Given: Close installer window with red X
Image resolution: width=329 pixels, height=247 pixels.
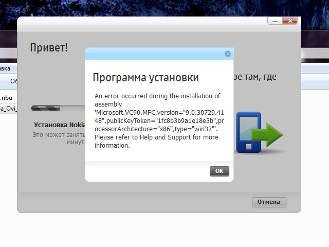Looking at the screenshot, I should (290, 21).
